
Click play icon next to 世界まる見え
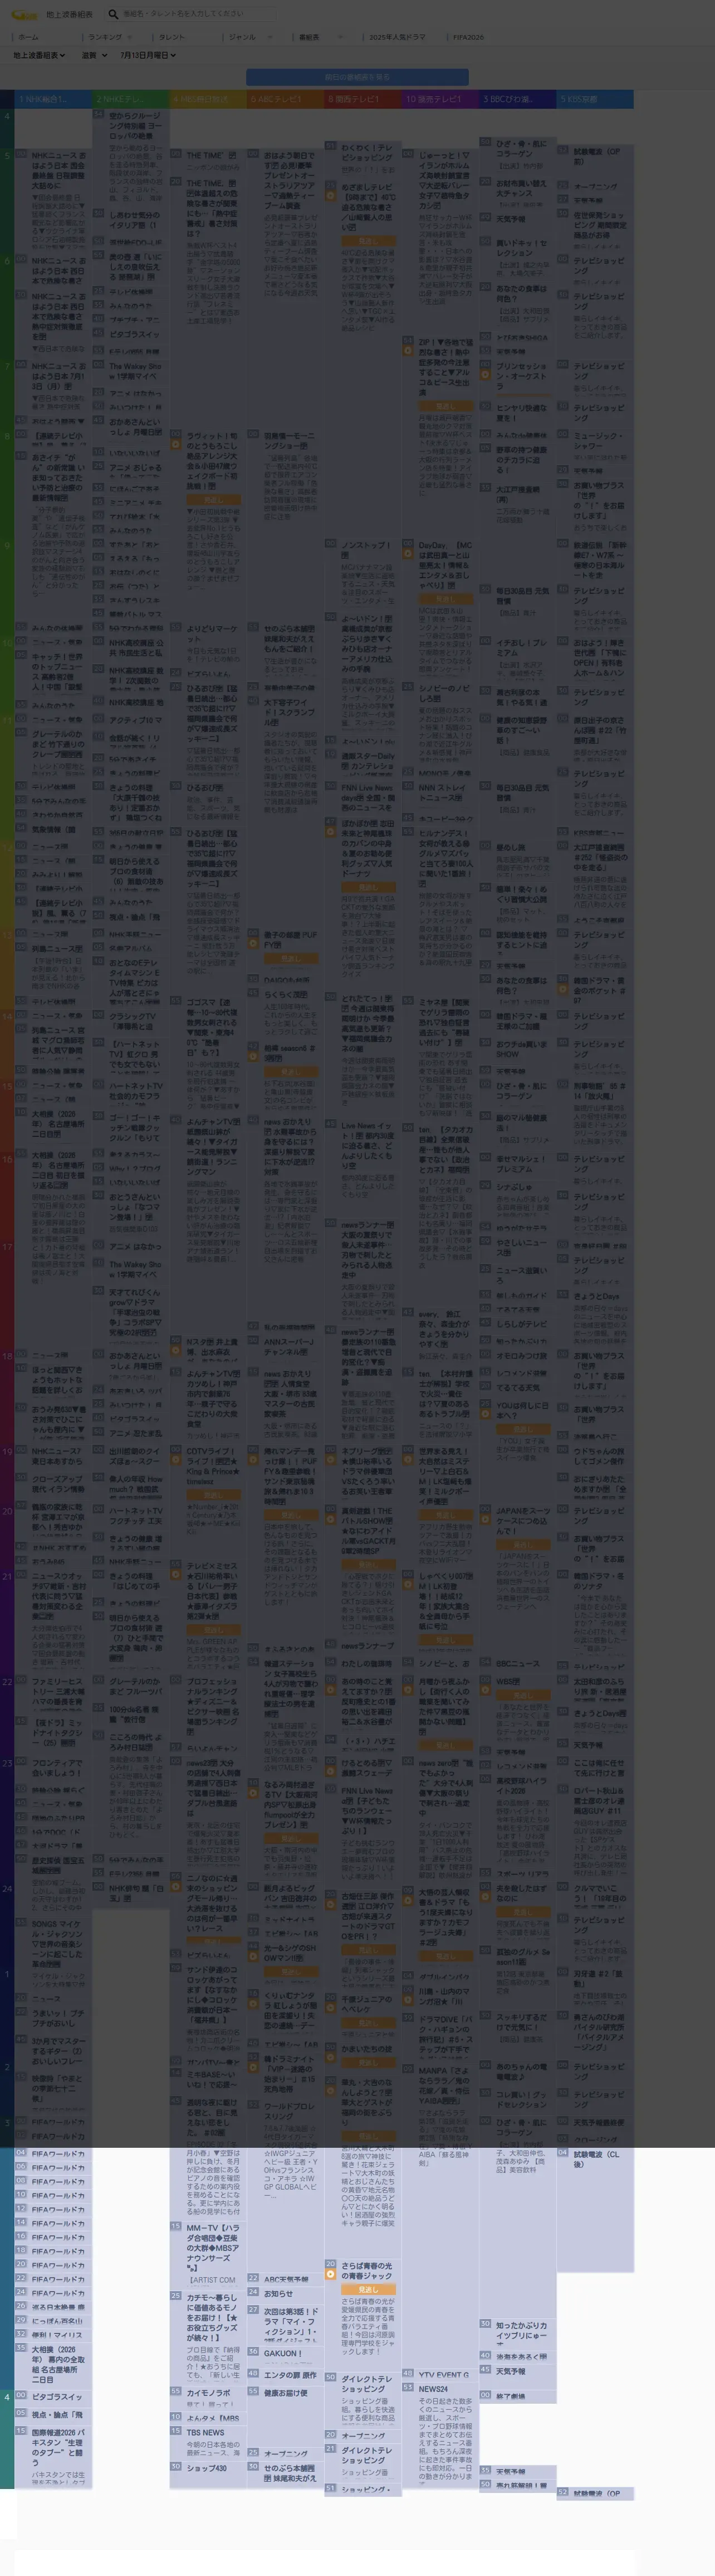click(408, 1460)
